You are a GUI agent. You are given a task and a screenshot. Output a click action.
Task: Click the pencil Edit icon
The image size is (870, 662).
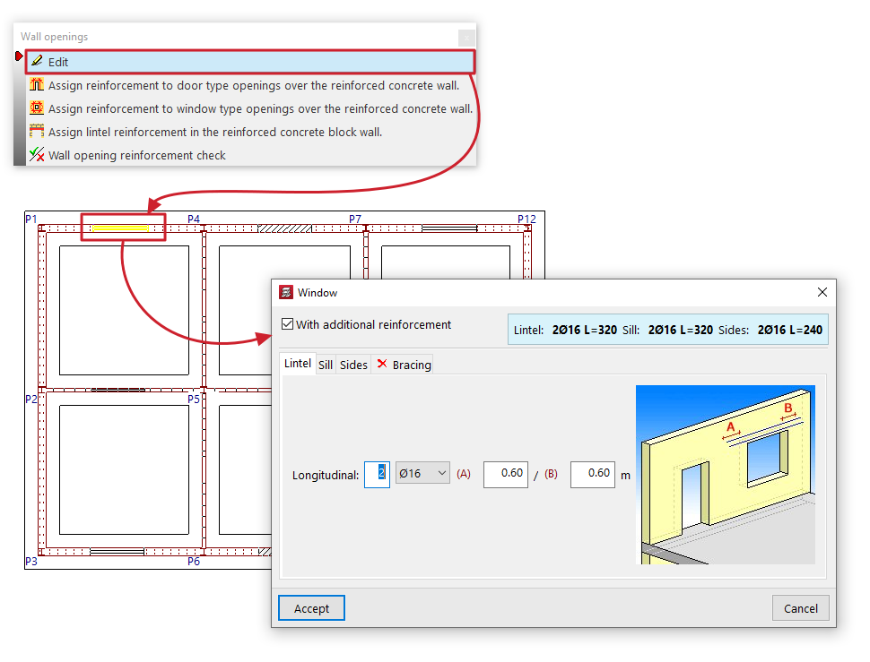tap(37, 61)
